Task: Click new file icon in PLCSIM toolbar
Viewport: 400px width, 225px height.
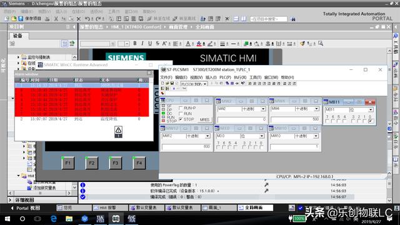Action: 162,83
